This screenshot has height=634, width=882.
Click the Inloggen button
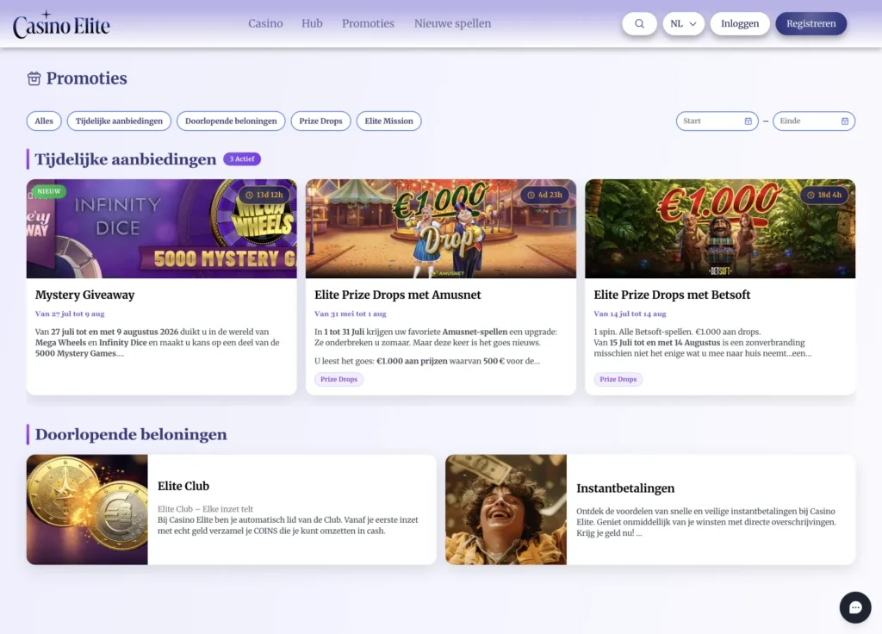[x=740, y=23]
